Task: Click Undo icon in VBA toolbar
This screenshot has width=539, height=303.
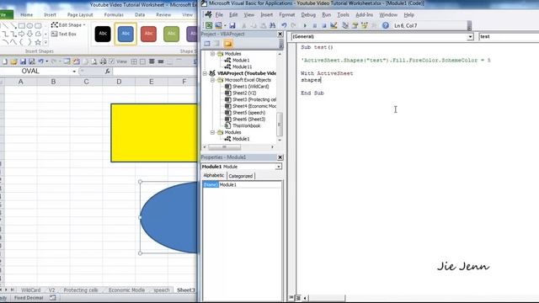Action: coord(284,25)
